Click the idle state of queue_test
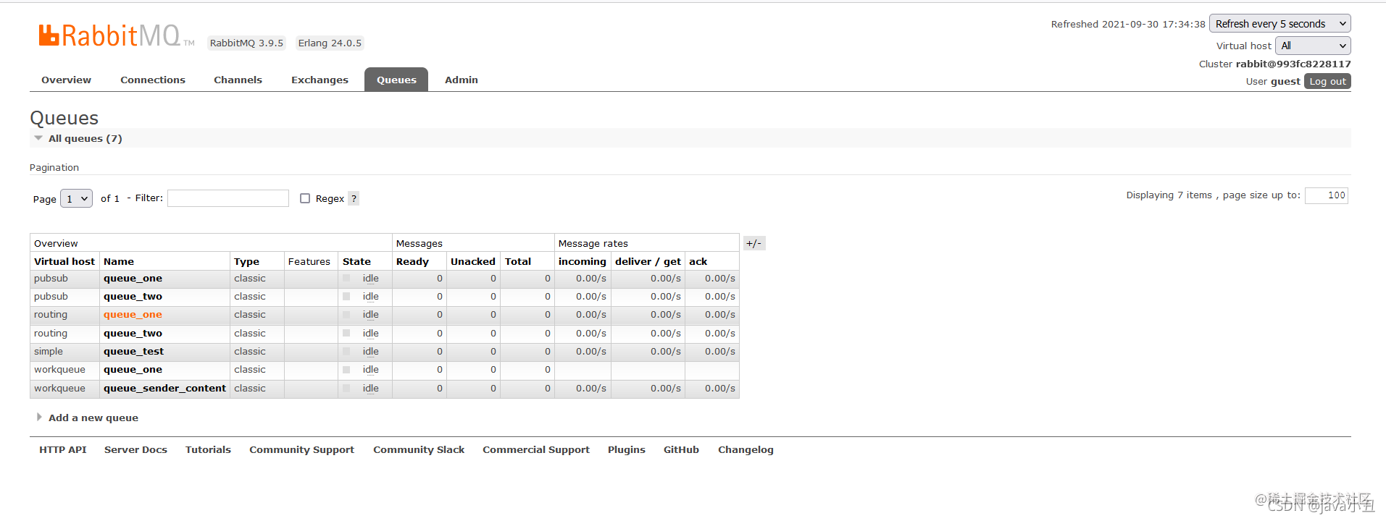Image resolution: width=1386 pixels, height=521 pixels. [370, 352]
